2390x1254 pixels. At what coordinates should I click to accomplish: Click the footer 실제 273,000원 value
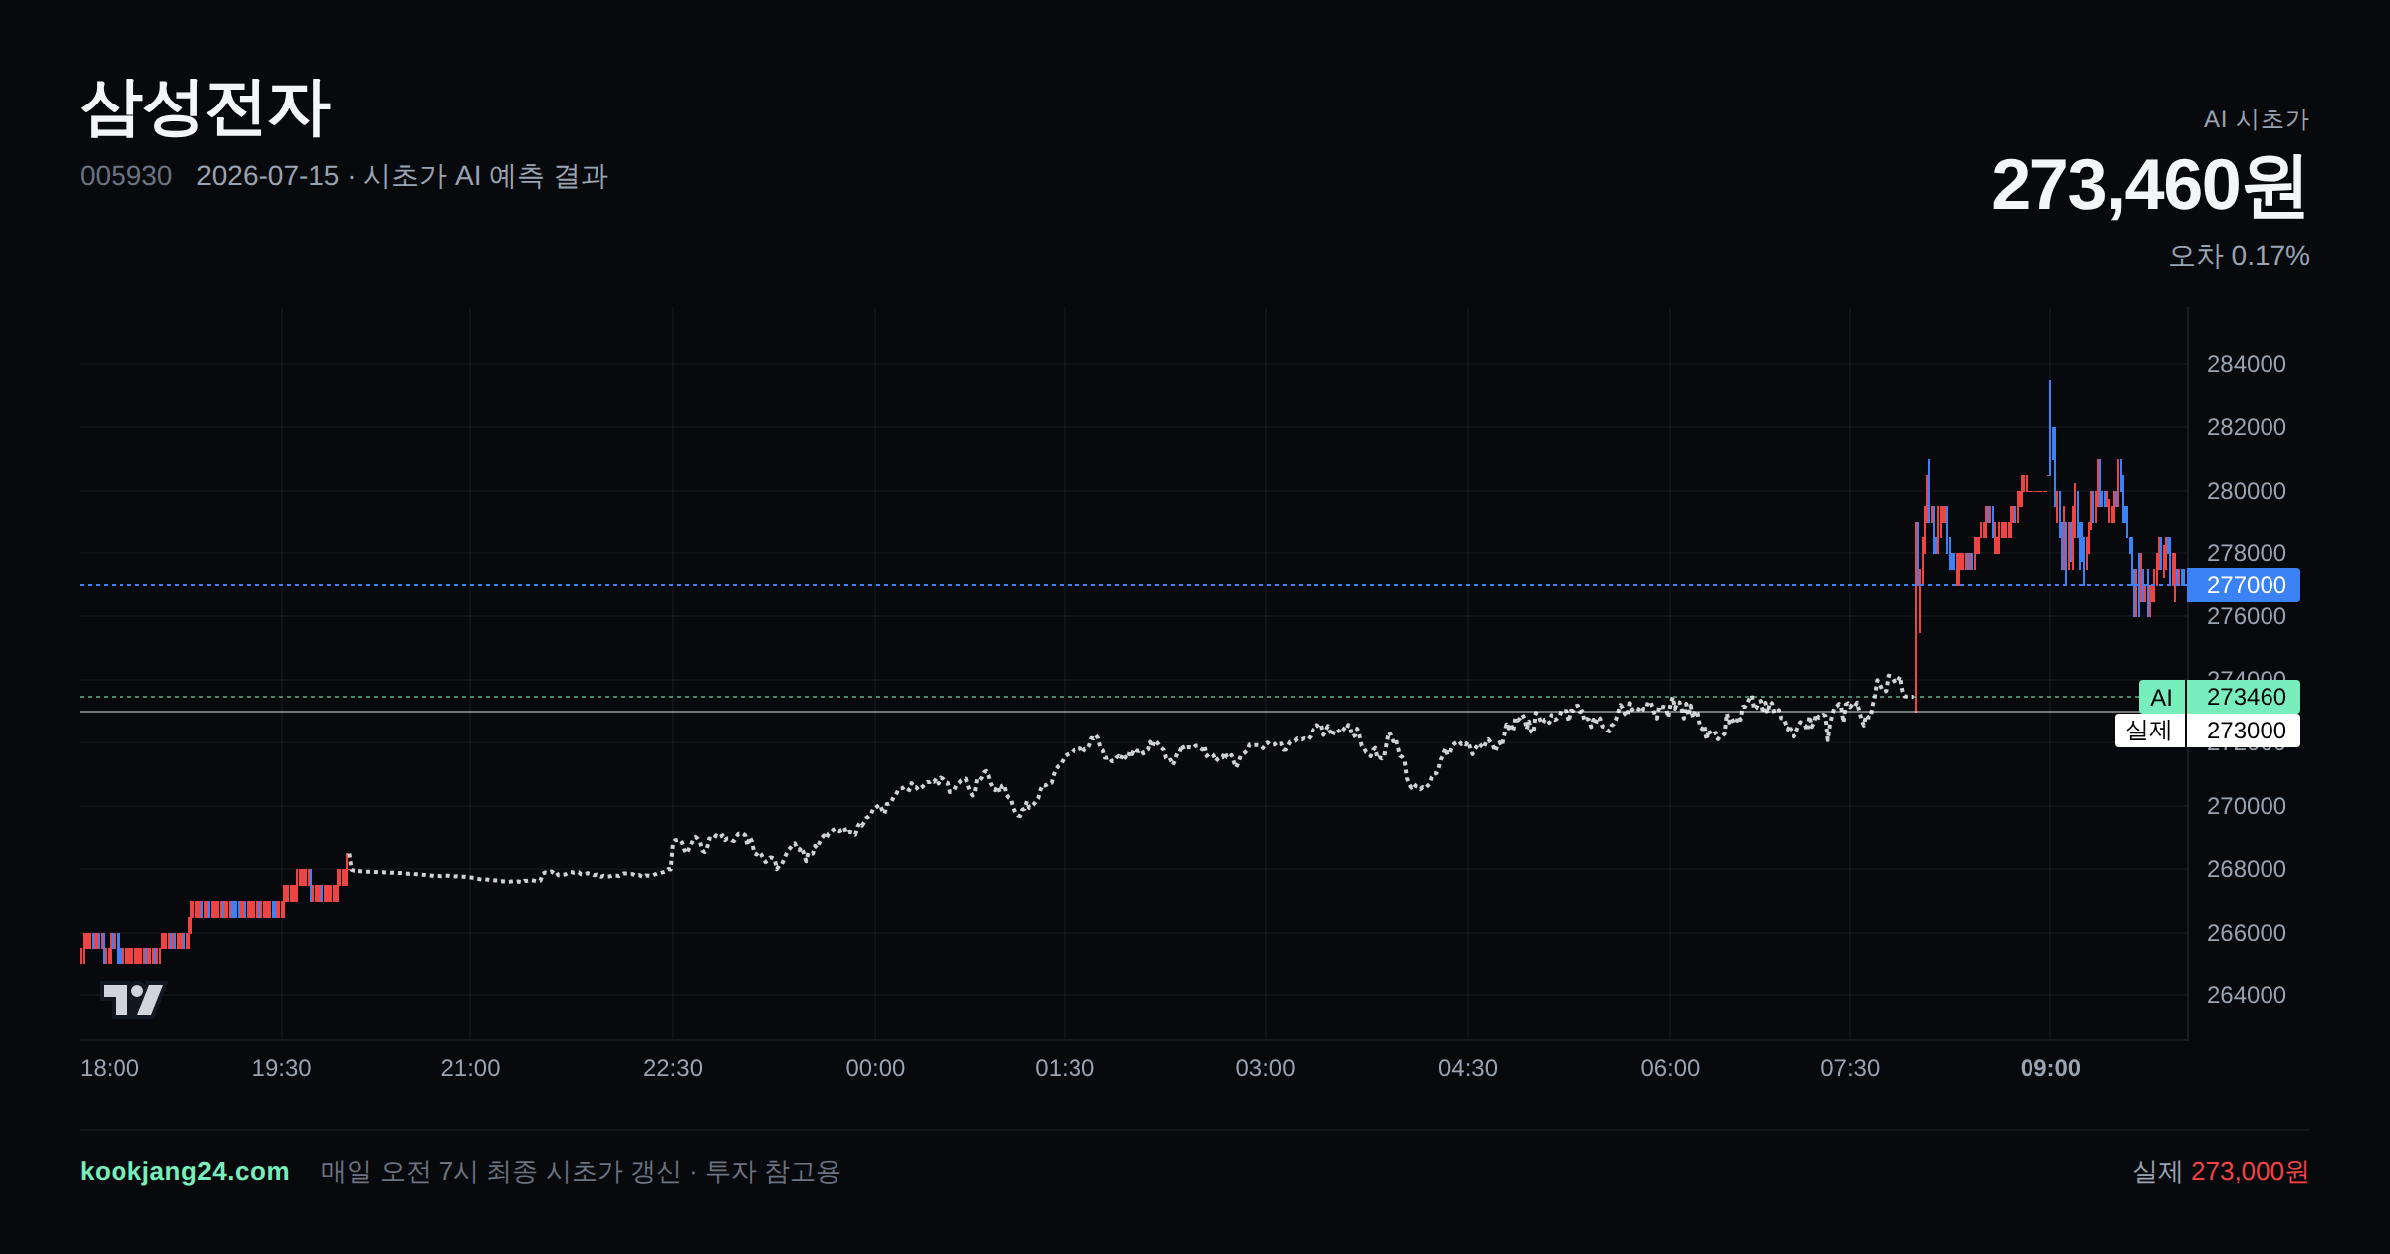(x=2221, y=1171)
